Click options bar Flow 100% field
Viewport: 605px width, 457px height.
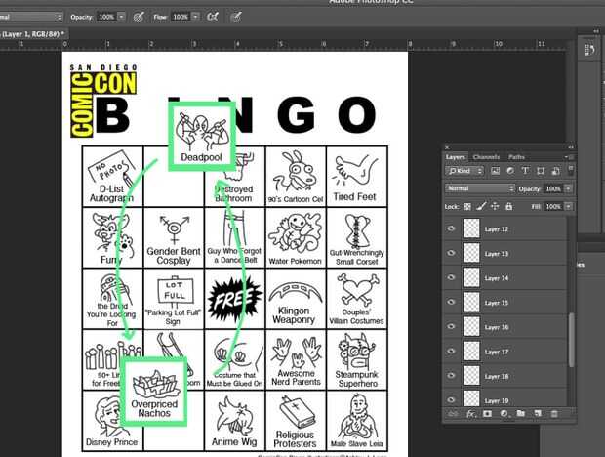click(x=181, y=17)
